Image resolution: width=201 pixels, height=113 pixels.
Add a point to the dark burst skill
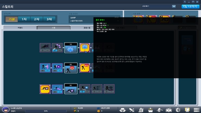coord(107,92)
